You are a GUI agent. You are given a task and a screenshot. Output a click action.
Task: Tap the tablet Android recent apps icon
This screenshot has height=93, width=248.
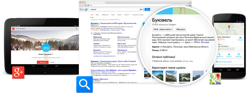point(57,66)
